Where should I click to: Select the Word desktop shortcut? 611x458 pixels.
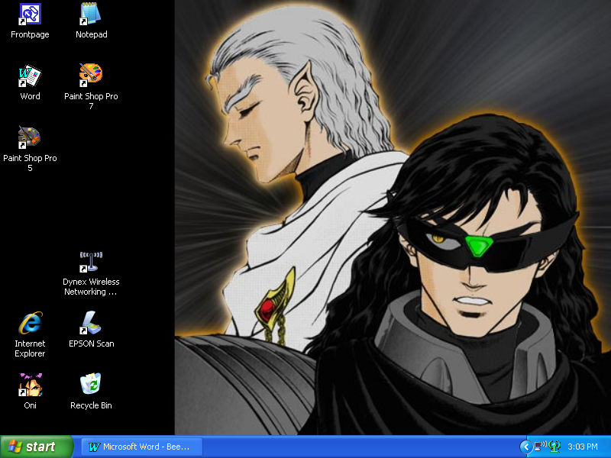(30, 82)
